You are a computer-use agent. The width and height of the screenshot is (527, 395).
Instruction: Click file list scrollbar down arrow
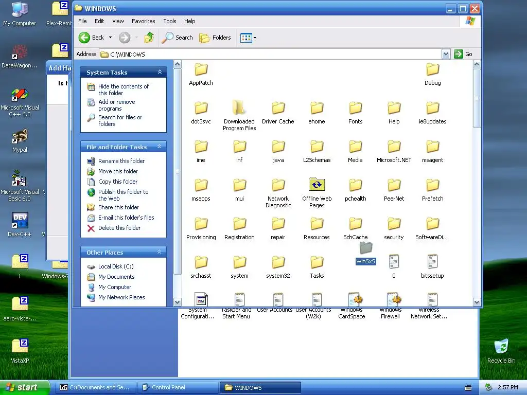pyautogui.click(x=477, y=302)
